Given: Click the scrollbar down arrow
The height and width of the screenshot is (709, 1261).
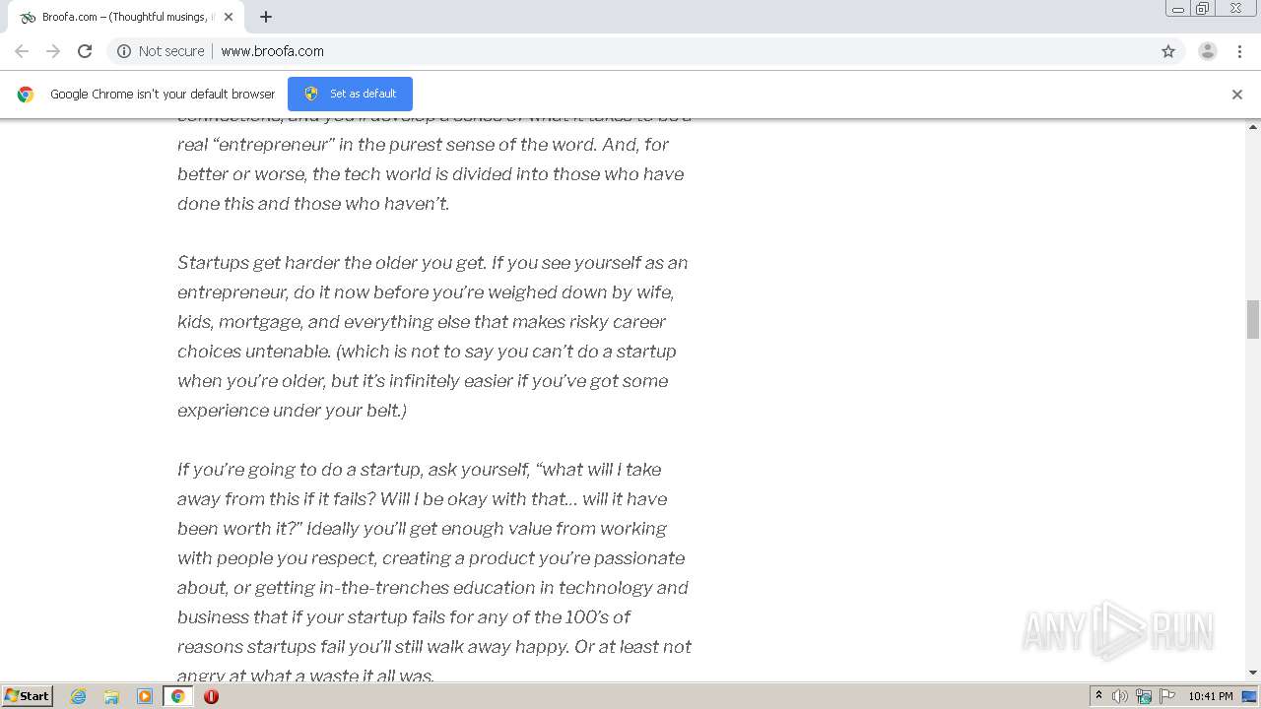Looking at the screenshot, I should click(x=1253, y=673).
